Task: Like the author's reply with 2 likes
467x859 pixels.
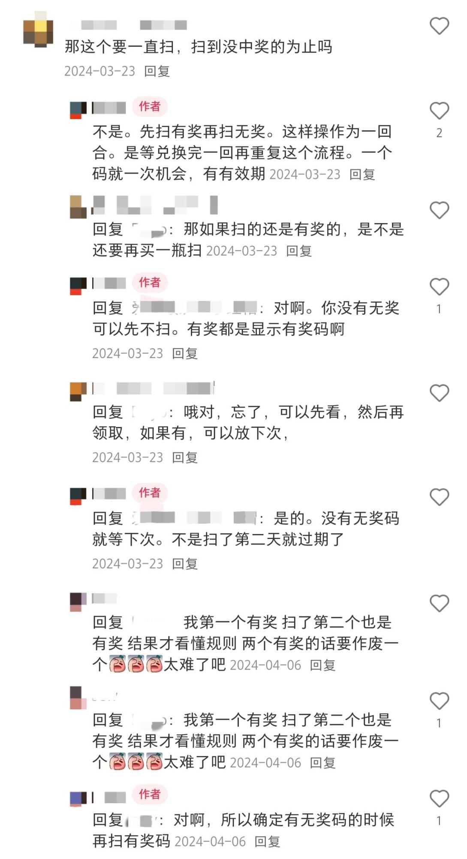Action: (x=439, y=111)
